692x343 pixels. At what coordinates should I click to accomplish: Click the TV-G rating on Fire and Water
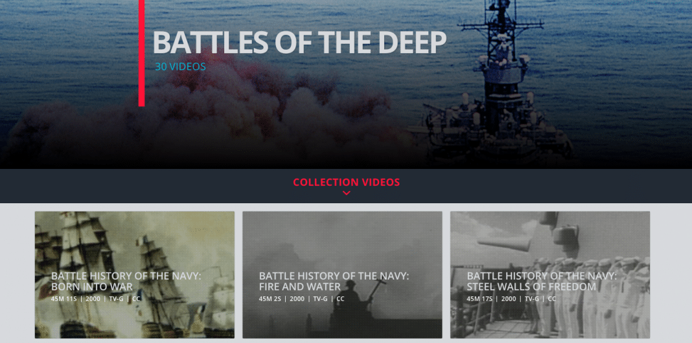(x=320, y=299)
